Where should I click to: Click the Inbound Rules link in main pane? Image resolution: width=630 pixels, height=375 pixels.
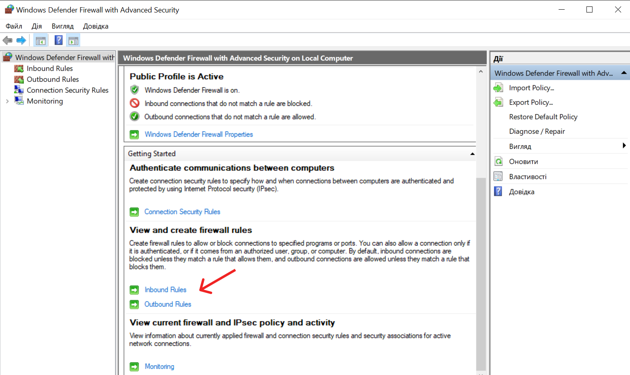coord(165,290)
